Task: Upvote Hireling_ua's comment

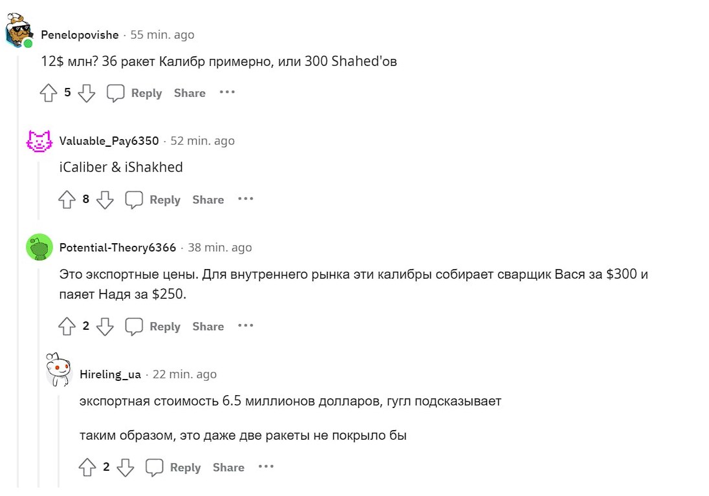Action: click(87, 468)
